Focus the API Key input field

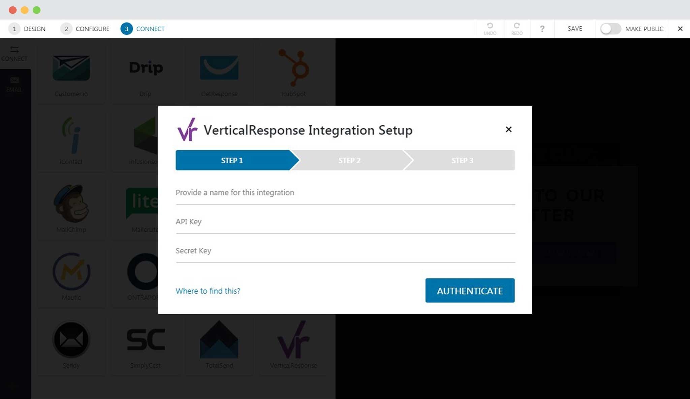(345, 222)
